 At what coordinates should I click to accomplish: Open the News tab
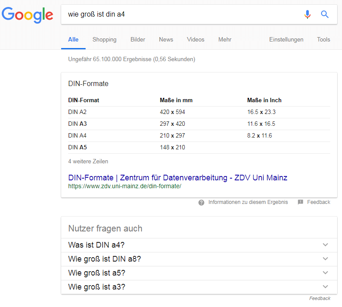click(166, 39)
